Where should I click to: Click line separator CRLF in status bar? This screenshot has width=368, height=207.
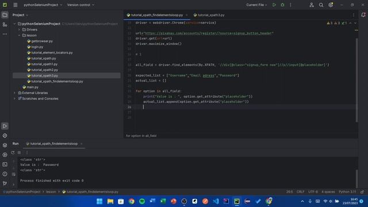[300, 191]
